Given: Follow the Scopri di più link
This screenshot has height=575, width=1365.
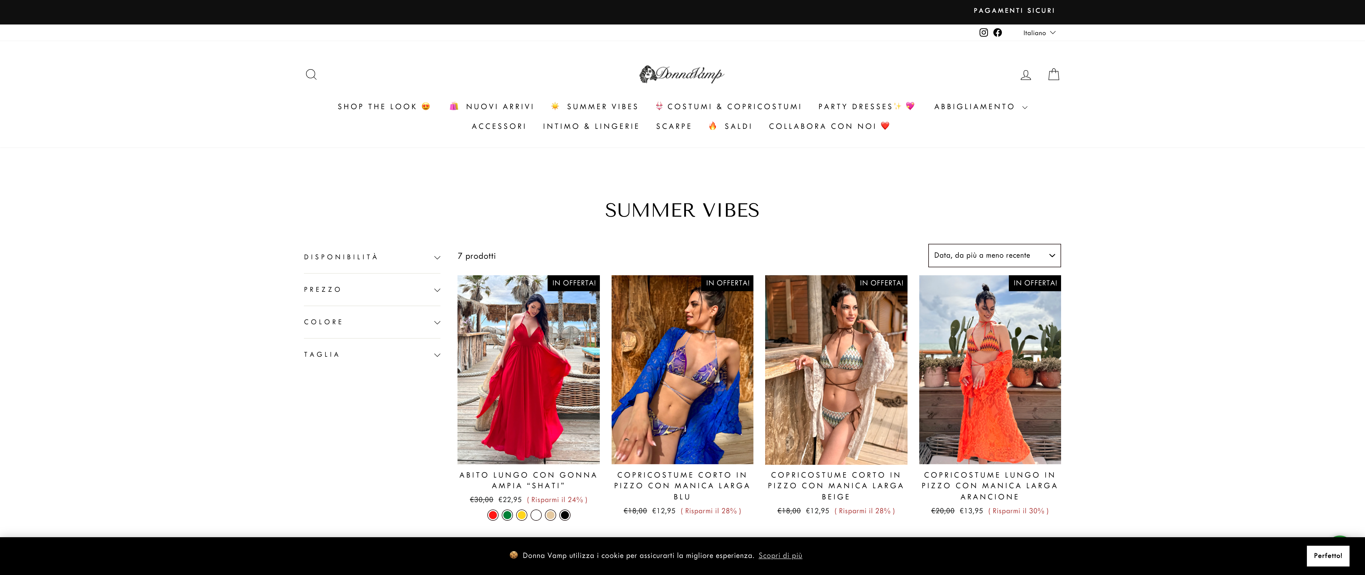Looking at the screenshot, I should point(780,555).
